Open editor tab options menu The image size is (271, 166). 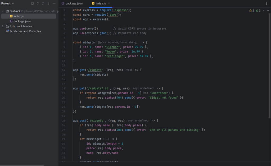pyautogui.click(x=267, y=3)
